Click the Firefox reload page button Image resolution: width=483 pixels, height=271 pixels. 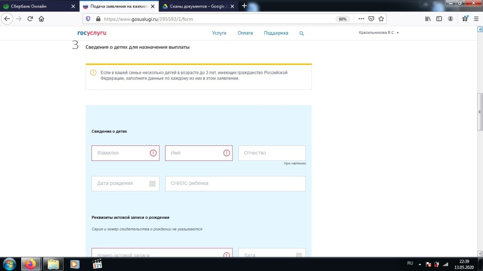tap(30, 19)
